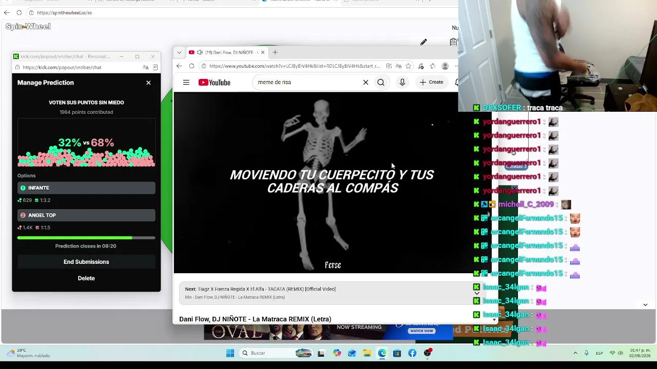
Task: Start YouTube voice search with the microphone
Action: pyautogui.click(x=402, y=82)
